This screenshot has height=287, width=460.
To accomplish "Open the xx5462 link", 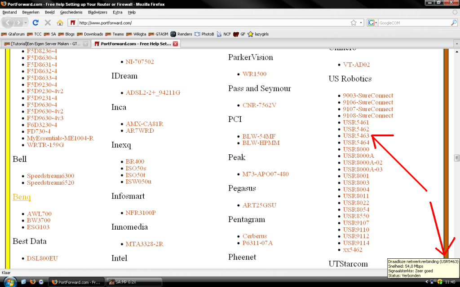I will pyautogui.click(x=353, y=250).
